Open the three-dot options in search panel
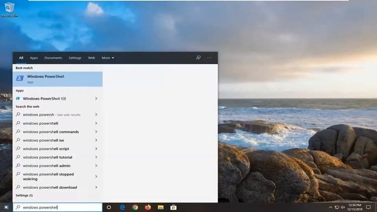 (x=210, y=58)
